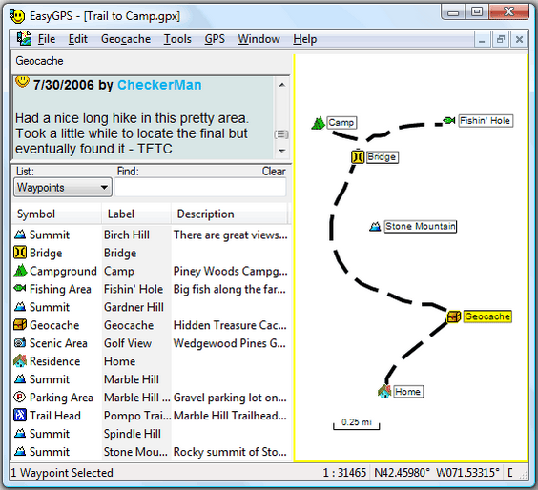Click the W071.53315° longitude in status bar
This screenshot has height=490, width=538.
pos(467,473)
